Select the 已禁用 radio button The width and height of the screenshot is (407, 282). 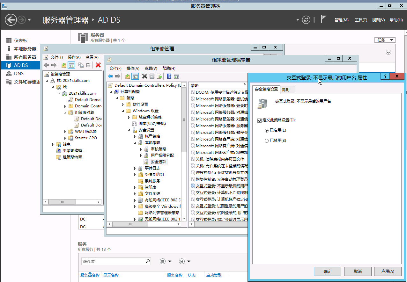(x=266, y=141)
